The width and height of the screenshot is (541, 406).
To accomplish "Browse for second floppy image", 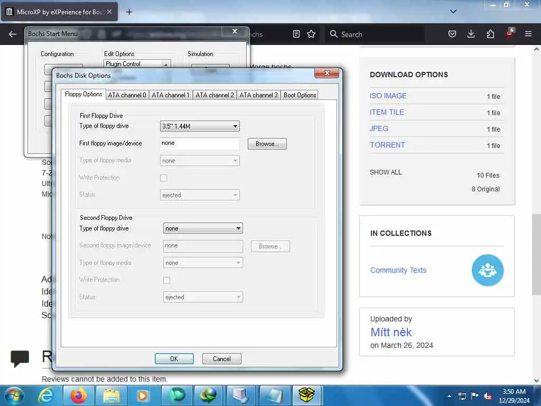I will 270,246.
